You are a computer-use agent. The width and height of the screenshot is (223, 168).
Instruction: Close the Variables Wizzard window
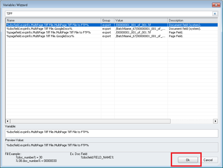[215, 5]
